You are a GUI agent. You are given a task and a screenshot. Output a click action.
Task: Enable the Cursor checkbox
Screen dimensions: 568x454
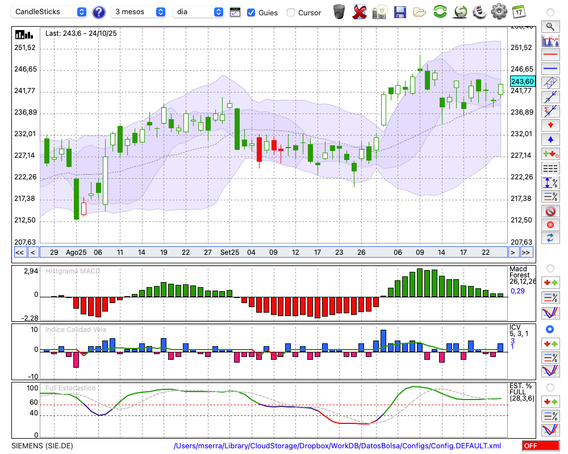pyautogui.click(x=291, y=12)
